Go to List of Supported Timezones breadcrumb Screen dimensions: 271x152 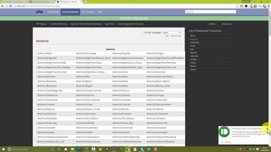130,24
